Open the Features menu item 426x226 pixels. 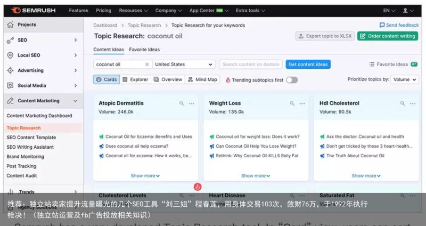pyautogui.click(x=78, y=11)
